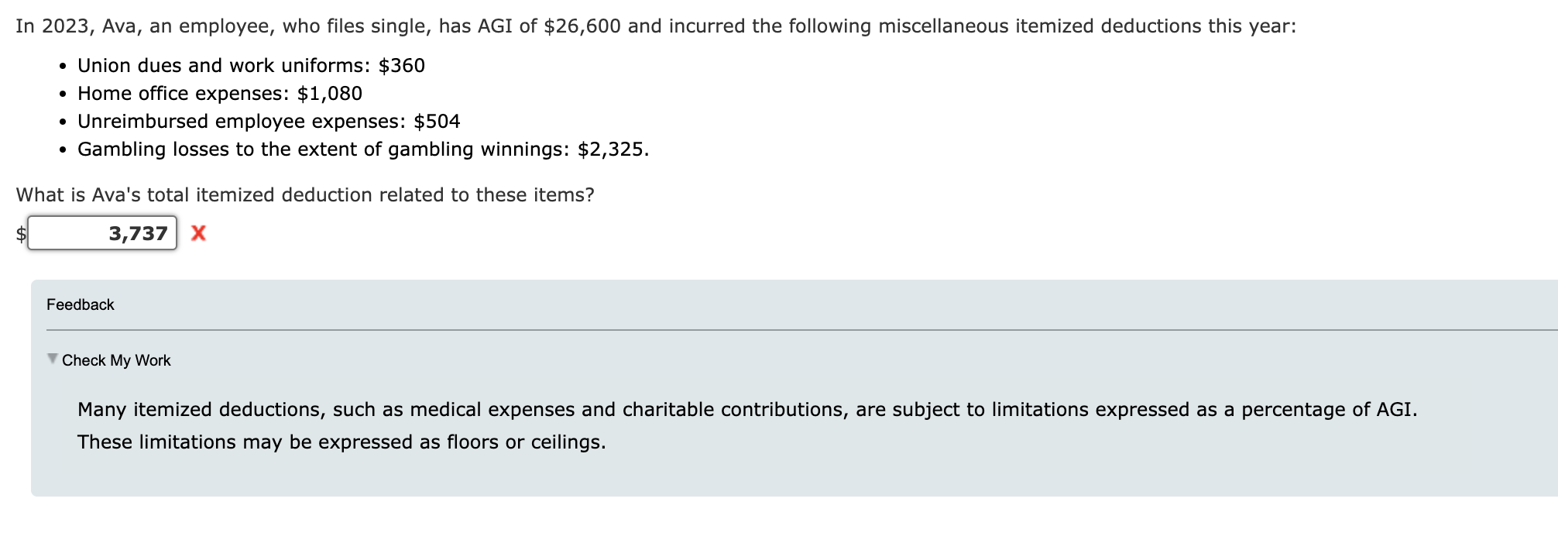Click the sentence about floors or ceilings
The width and height of the screenshot is (1558, 533).
(341, 442)
